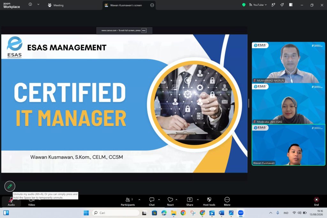Select Moderator Aeni ESAS video tile
Image resolution: width=327 pixels, height=218 pixels.
pyautogui.click(x=288, y=103)
